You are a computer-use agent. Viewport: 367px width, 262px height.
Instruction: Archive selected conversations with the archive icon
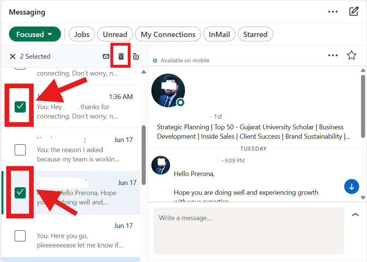click(136, 56)
